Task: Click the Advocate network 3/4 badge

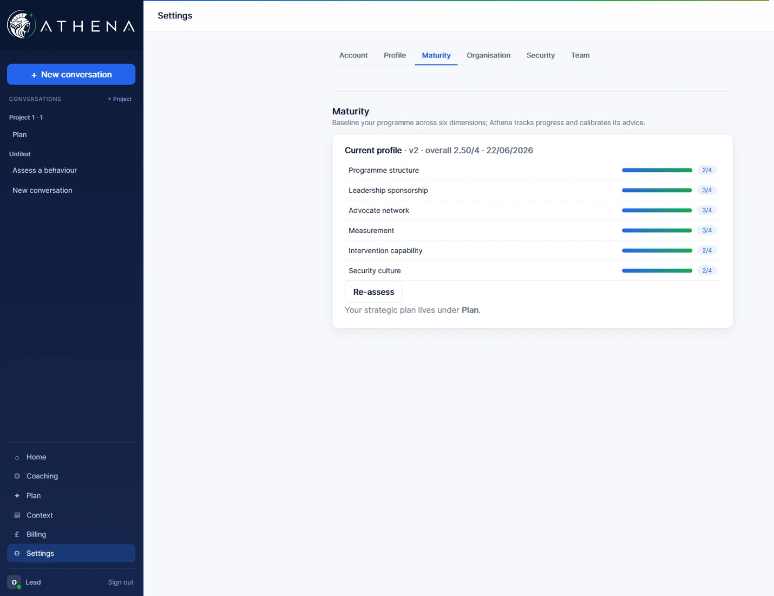Action: 707,210
